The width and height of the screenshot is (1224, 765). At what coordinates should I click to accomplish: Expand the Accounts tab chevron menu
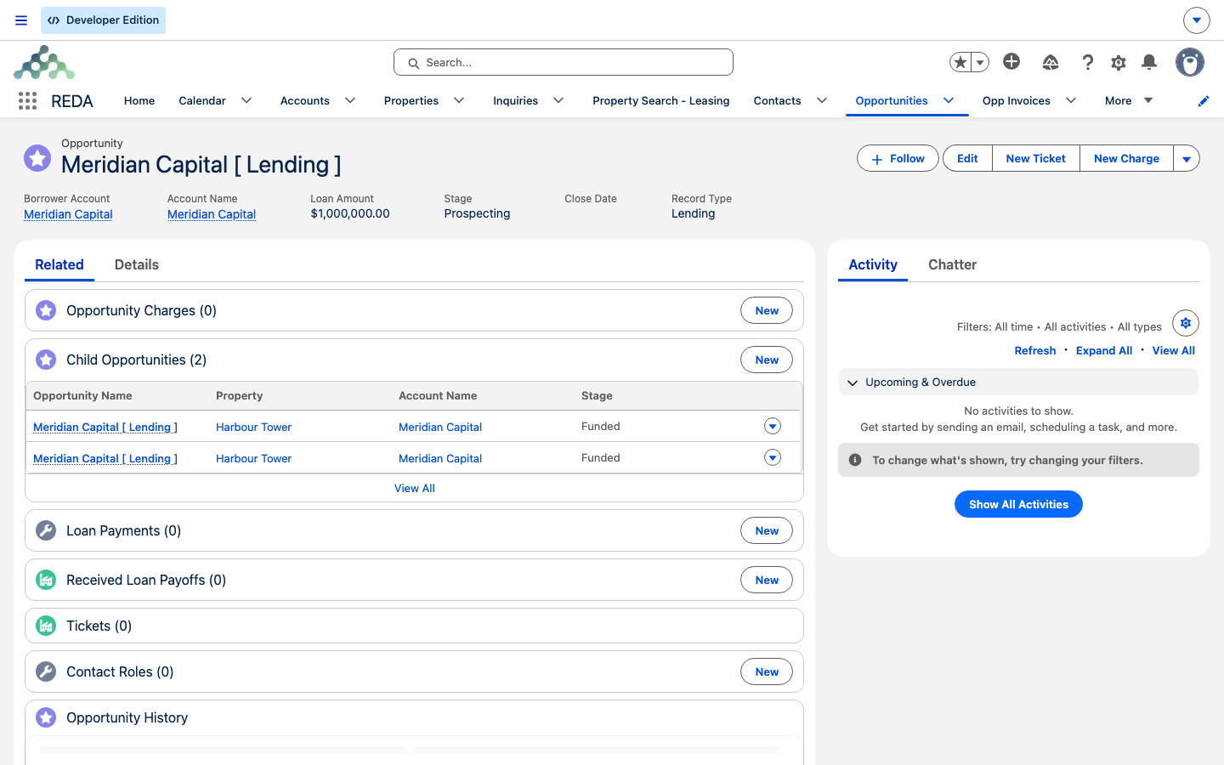pos(350,100)
